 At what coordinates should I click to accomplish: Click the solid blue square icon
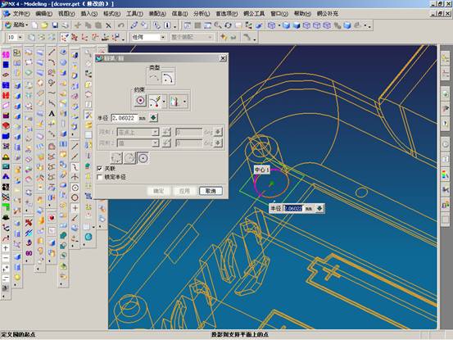(x=6, y=65)
